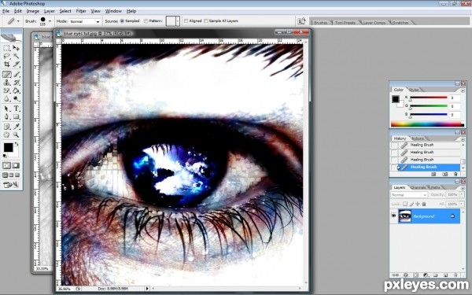Hide the Background layer eye icon
The image size is (472, 295).
click(393, 216)
